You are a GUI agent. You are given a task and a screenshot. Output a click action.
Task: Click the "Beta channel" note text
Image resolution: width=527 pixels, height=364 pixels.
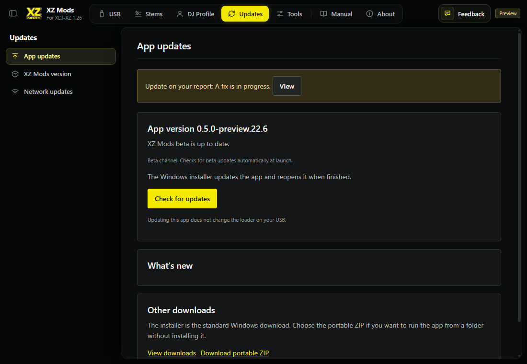[x=220, y=160]
